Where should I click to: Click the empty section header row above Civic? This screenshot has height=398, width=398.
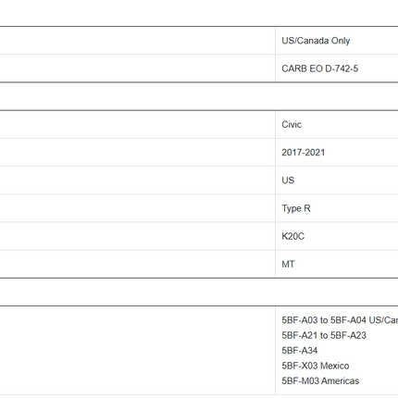199,96
